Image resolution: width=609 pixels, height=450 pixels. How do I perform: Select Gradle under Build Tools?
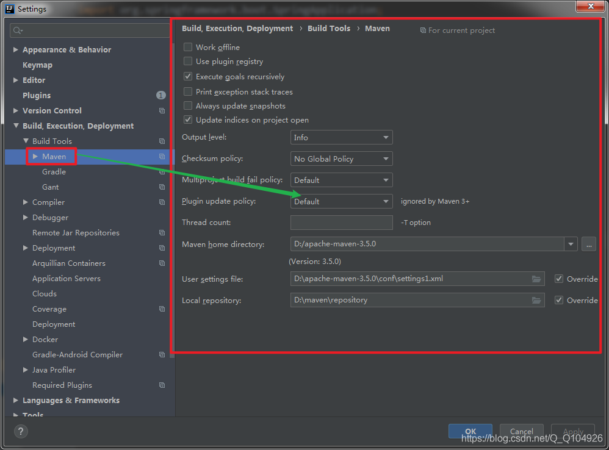(x=54, y=171)
